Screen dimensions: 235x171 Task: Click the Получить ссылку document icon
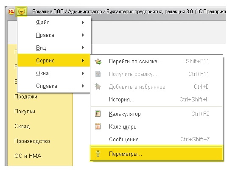(x=98, y=74)
